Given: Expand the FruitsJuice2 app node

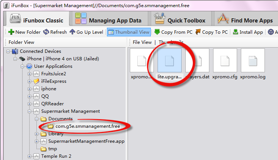Looking at the screenshot, I should [29, 74].
